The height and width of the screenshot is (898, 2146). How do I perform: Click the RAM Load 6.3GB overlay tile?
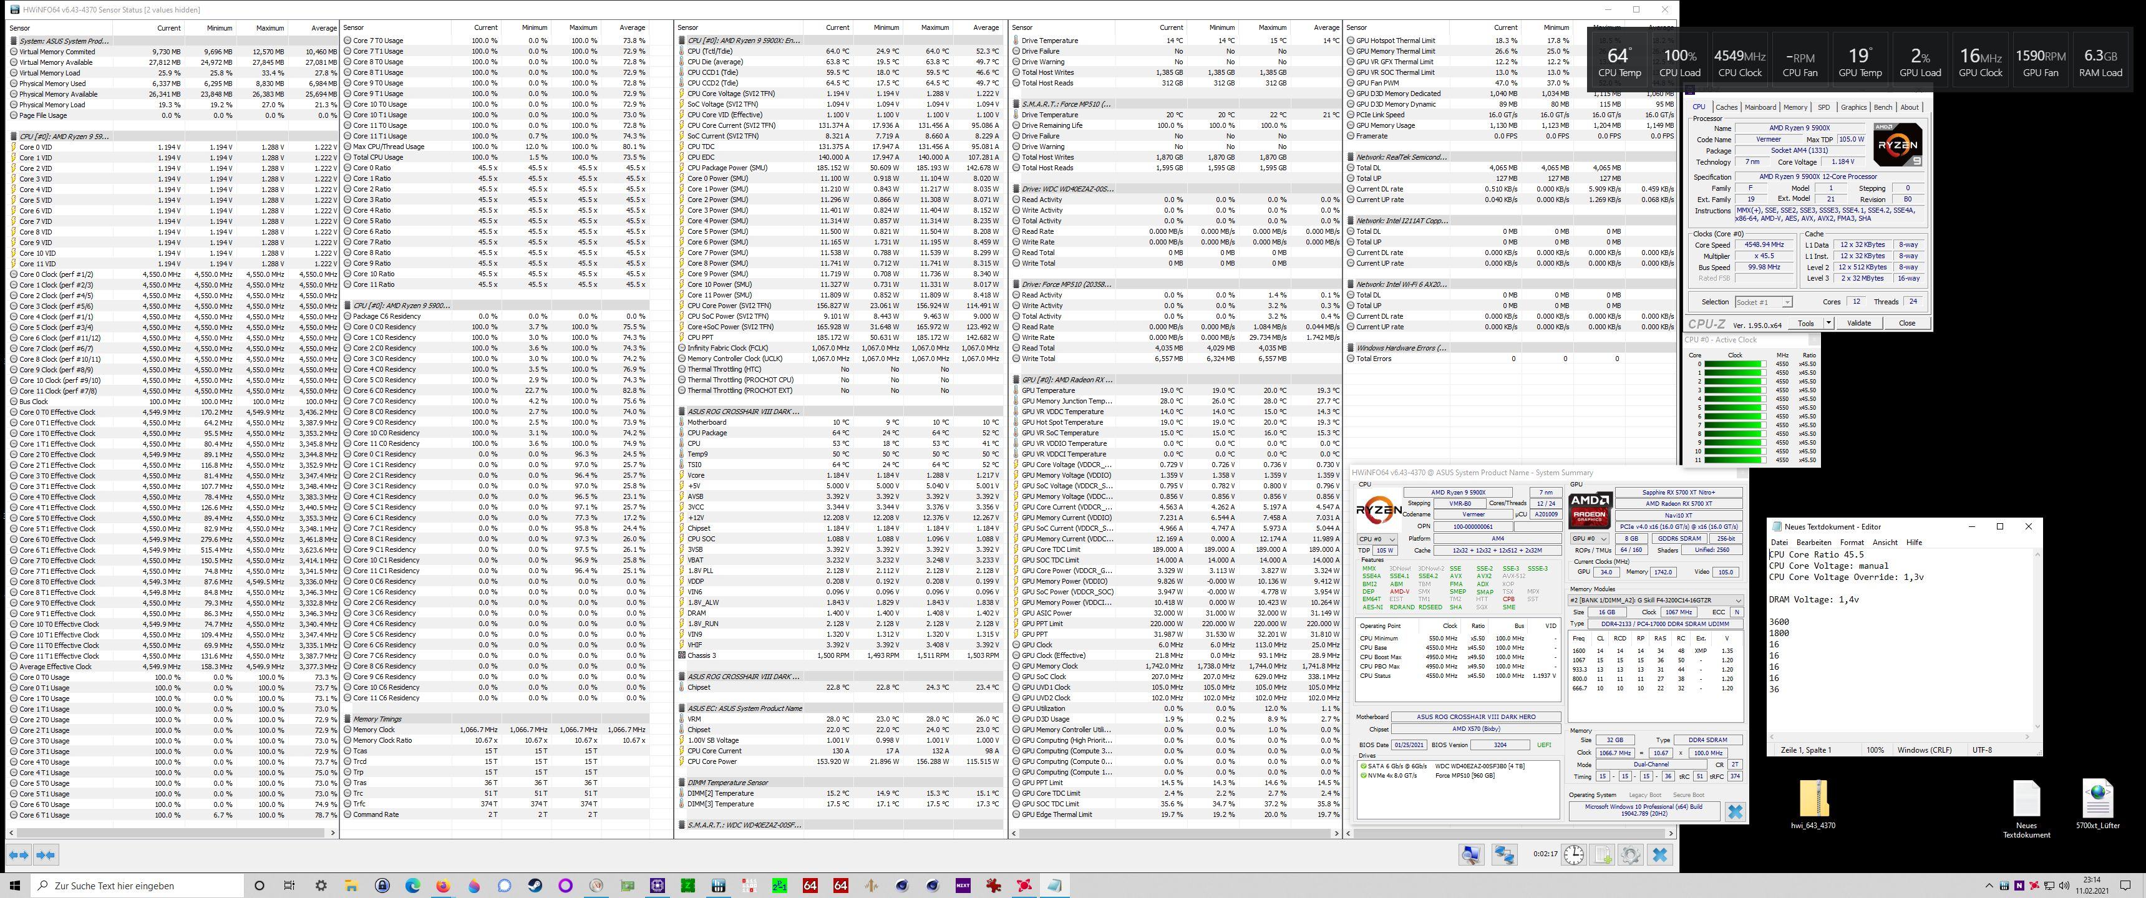click(2100, 61)
